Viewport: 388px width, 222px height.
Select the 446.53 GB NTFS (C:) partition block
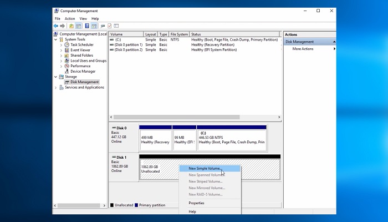tap(232, 138)
